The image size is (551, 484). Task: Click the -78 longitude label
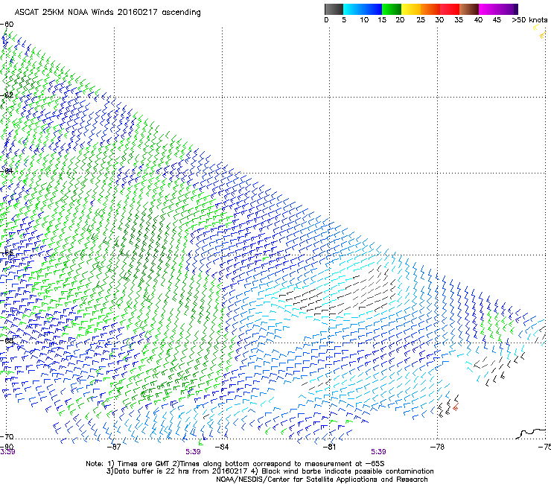click(437, 447)
